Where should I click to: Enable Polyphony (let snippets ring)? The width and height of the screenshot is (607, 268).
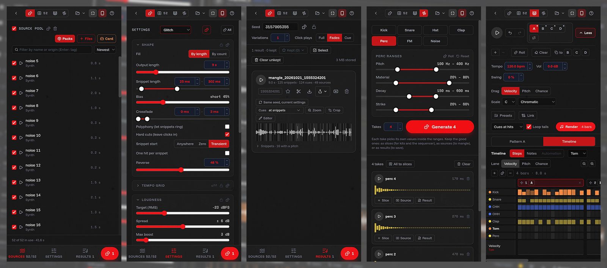(x=227, y=127)
